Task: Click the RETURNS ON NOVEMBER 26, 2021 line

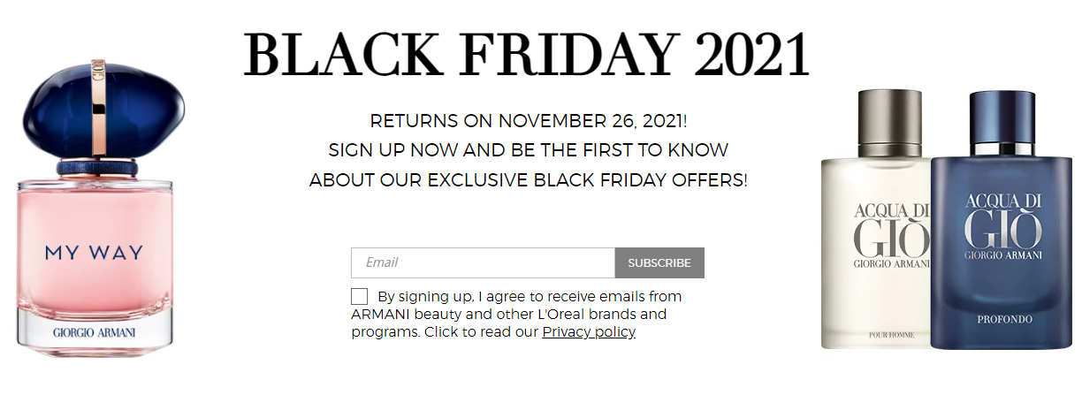Action: (528, 120)
